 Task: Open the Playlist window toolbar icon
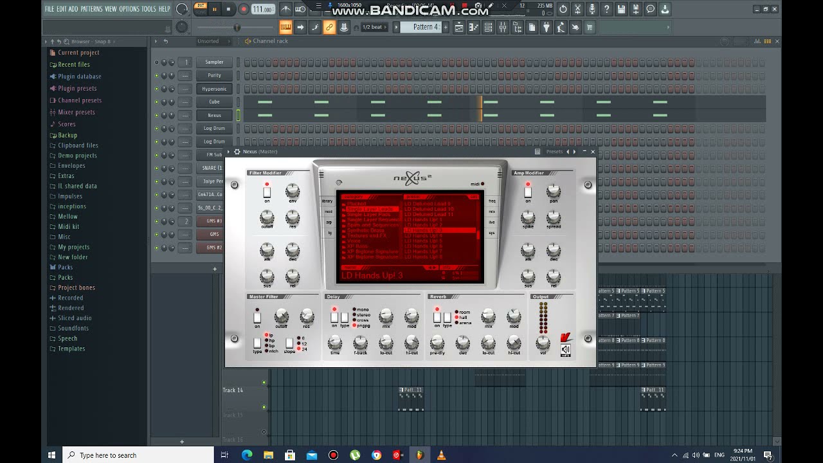point(459,27)
